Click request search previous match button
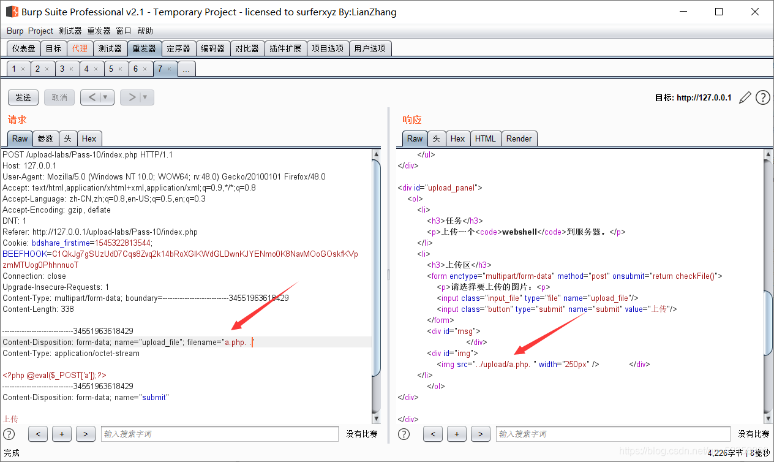Screen dimensions: 774x462 click(38, 434)
